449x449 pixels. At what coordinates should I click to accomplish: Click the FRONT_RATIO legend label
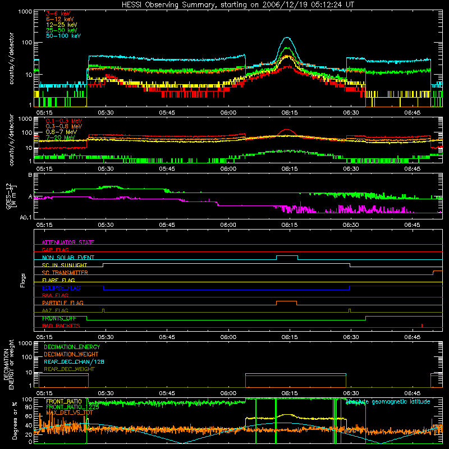tap(64, 401)
